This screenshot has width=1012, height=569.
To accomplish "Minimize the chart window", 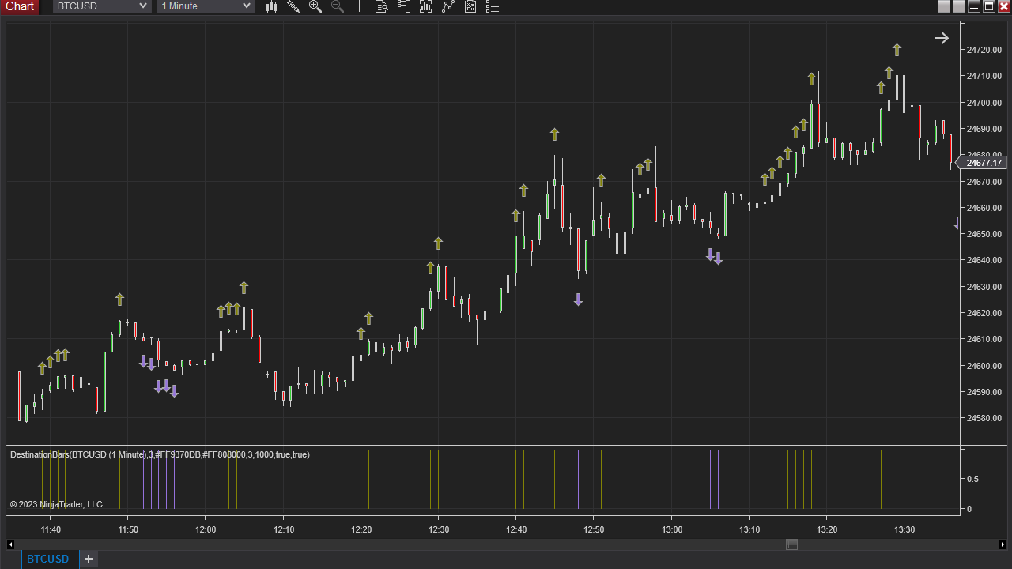I will [x=974, y=6].
